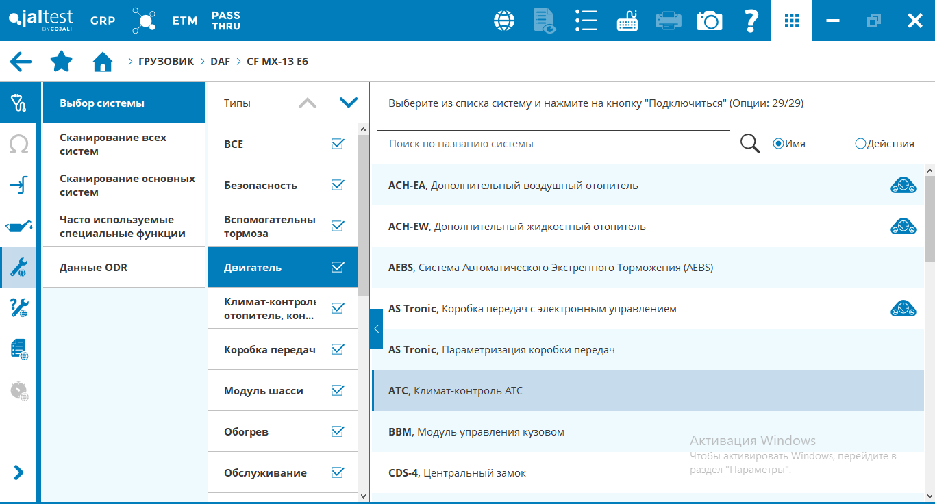This screenshot has height=504, width=935.
Task: Click the camera screenshot icon
Action: (x=710, y=21)
